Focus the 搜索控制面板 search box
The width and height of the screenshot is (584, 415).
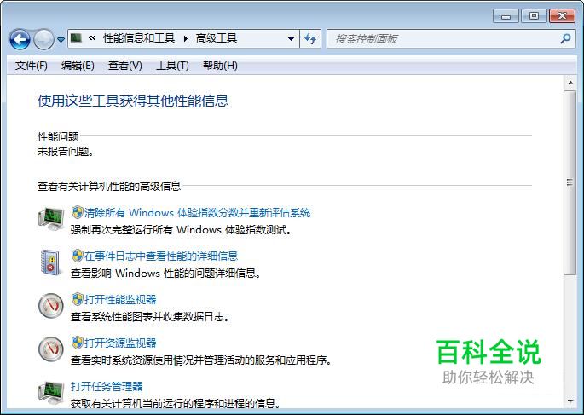(442, 38)
